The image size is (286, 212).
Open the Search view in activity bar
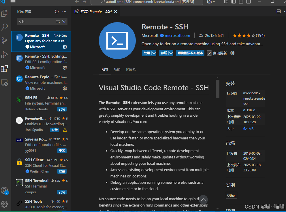[x=4, y=27]
